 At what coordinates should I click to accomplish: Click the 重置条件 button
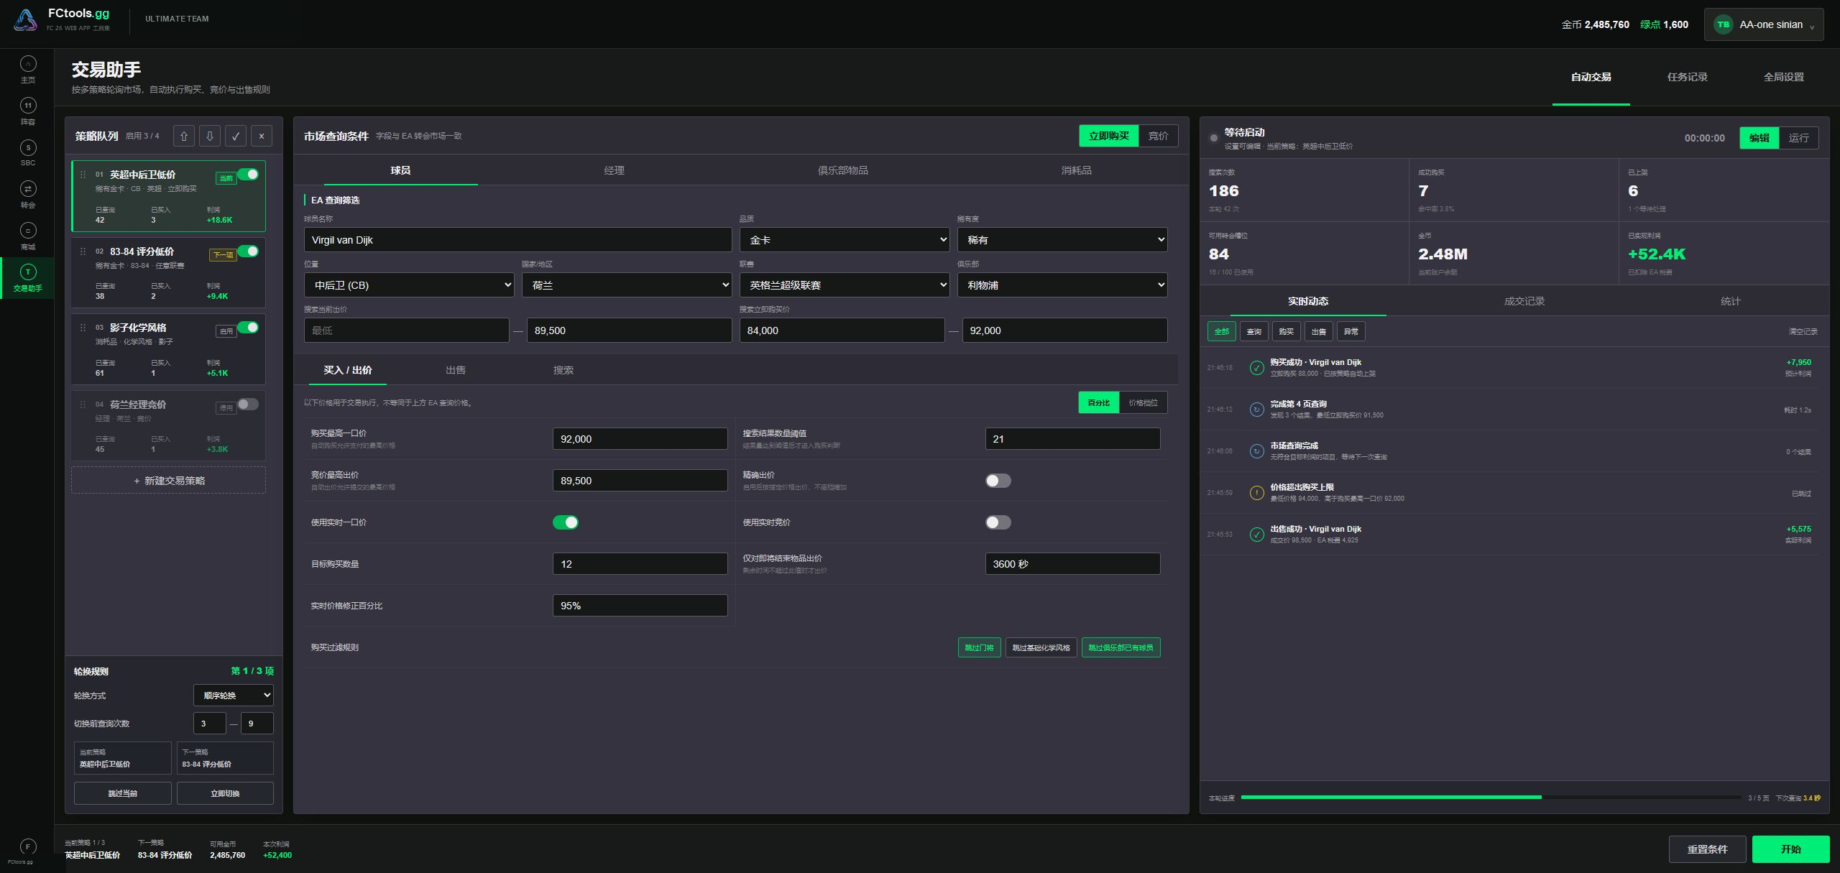pos(1707,849)
